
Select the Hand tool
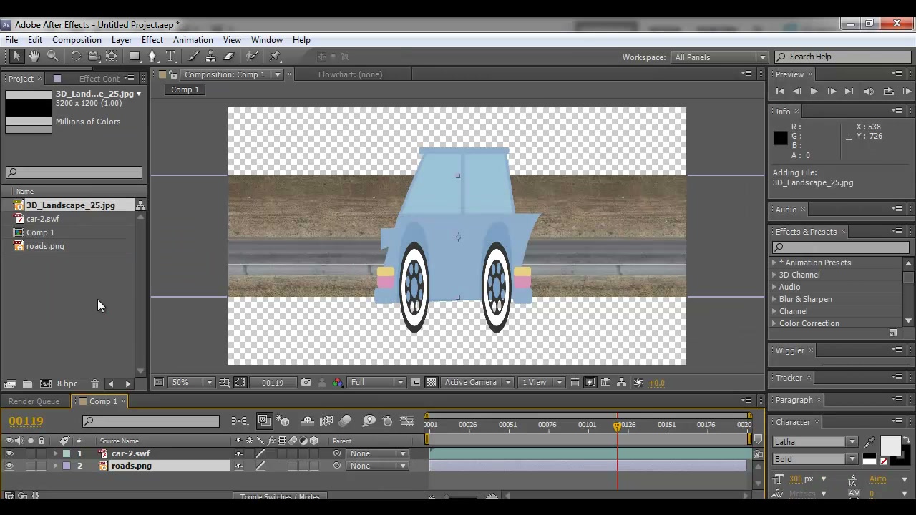point(34,57)
